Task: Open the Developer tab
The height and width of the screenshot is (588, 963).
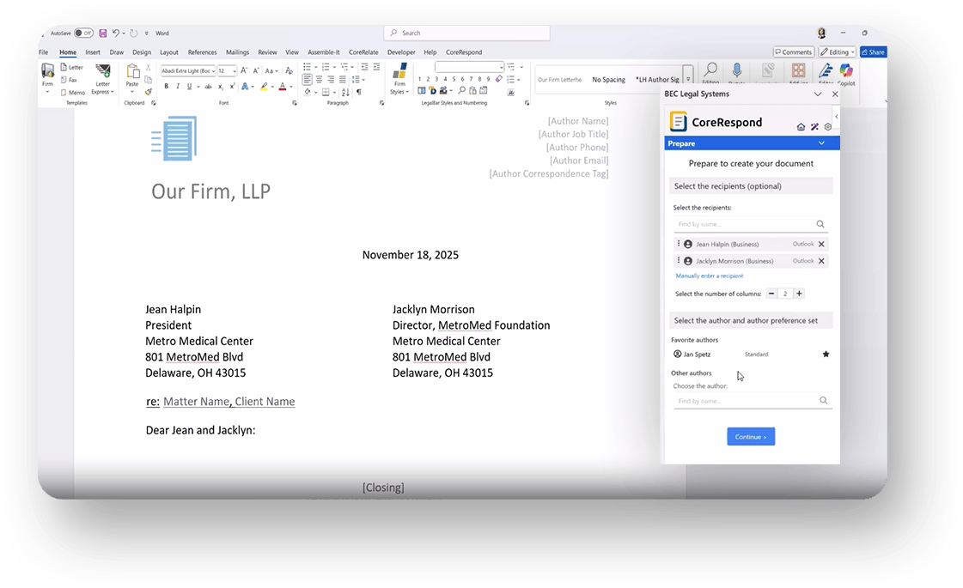Action: [401, 52]
